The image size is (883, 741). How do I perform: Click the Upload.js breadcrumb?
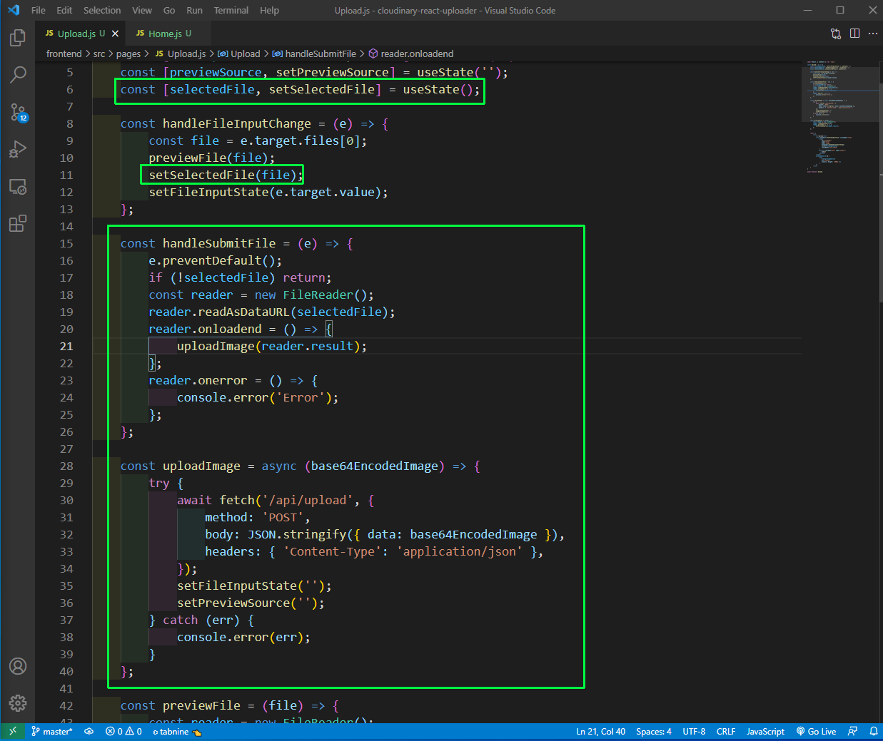click(x=181, y=53)
